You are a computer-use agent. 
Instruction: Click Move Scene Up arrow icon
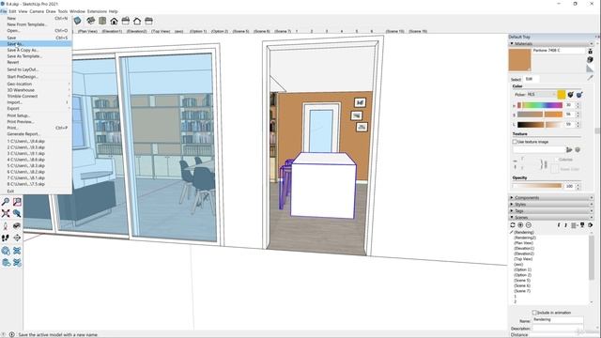565,225
